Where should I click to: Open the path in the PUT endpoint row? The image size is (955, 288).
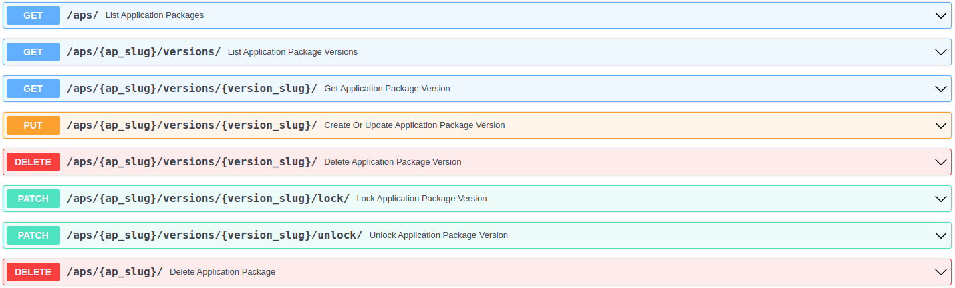pyautogui.click(x=192, y=125)
